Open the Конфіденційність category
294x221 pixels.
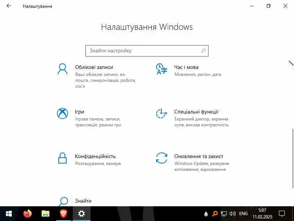coord(95,156)
